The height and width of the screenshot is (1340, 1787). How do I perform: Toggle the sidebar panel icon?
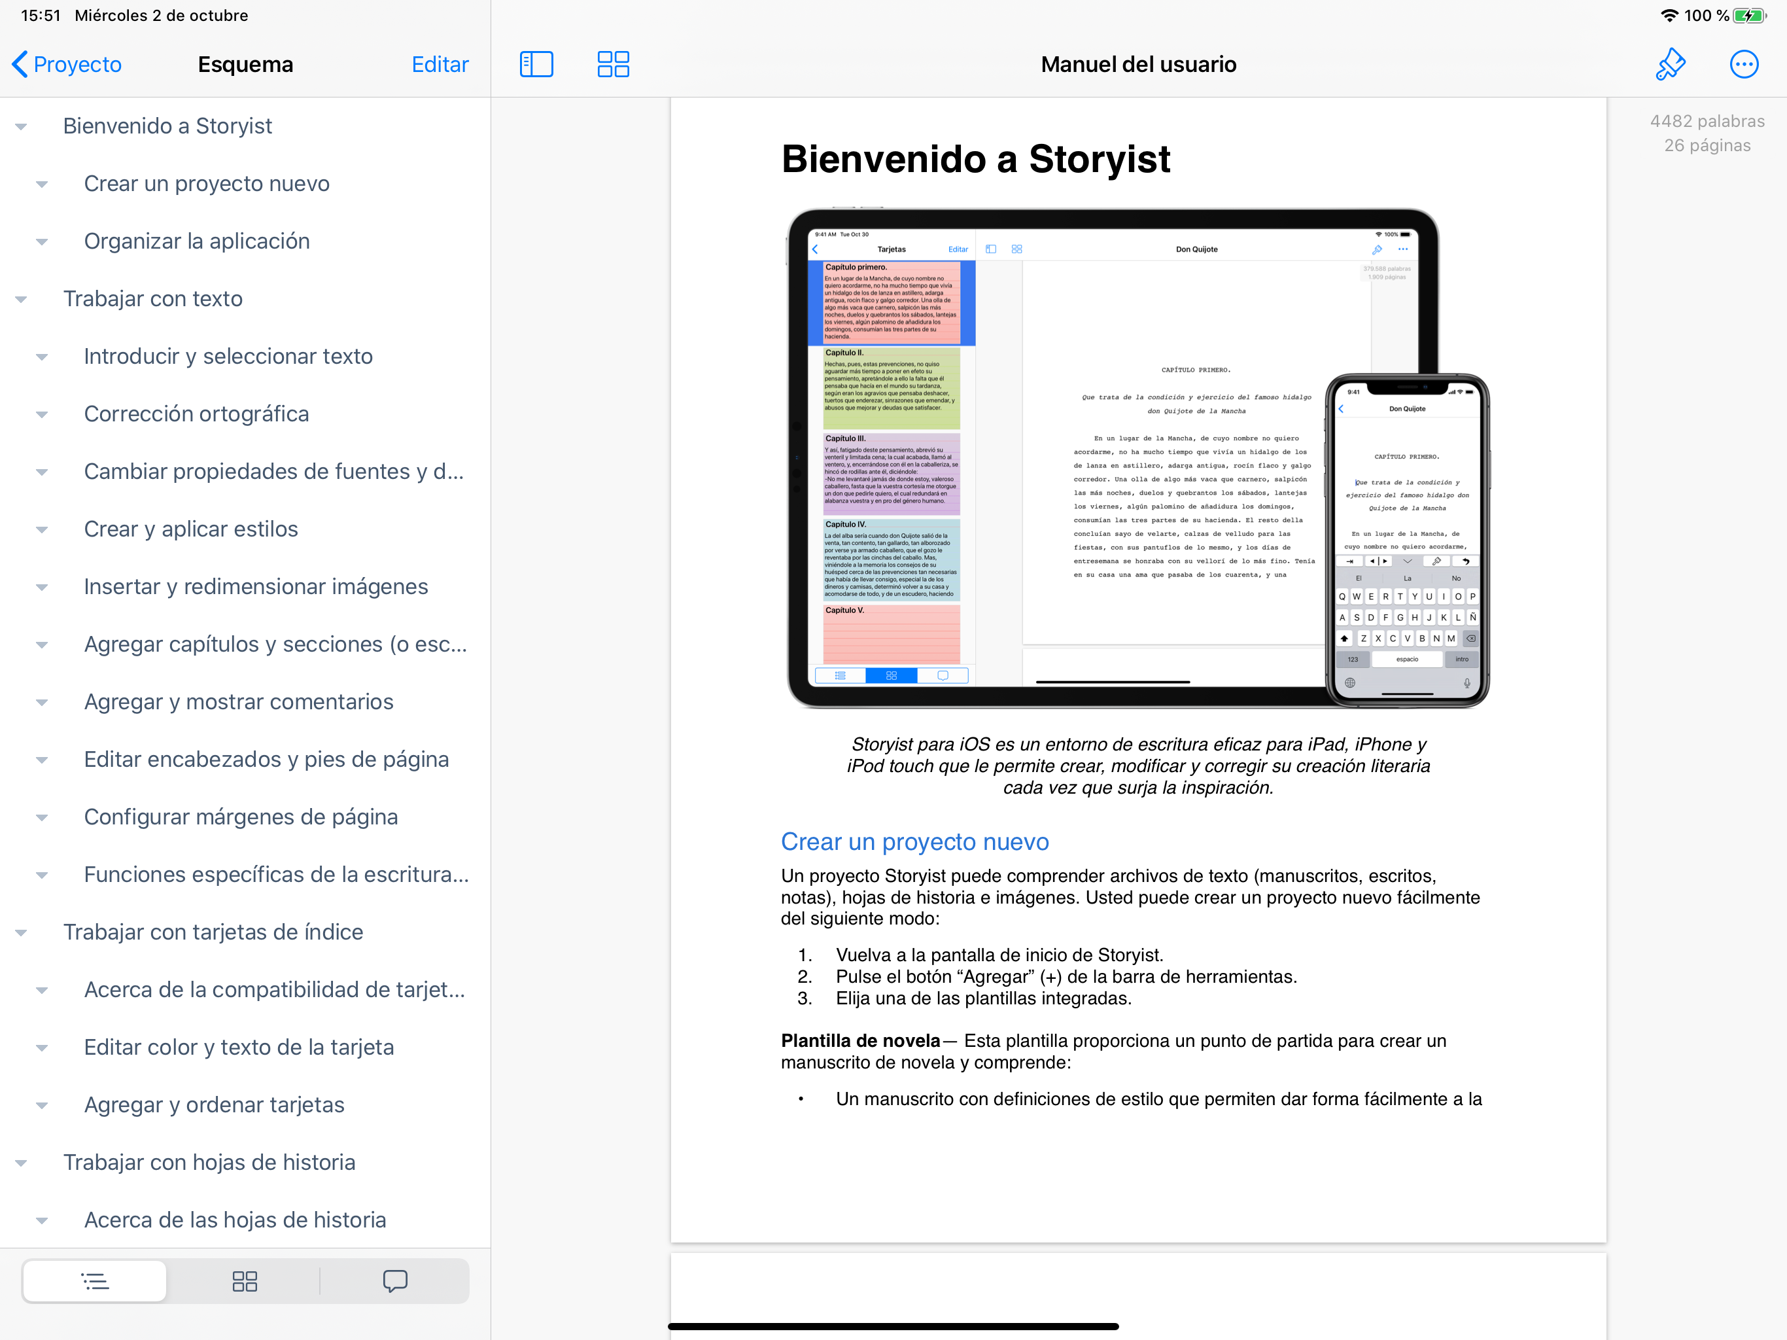(x=536, y=64)
